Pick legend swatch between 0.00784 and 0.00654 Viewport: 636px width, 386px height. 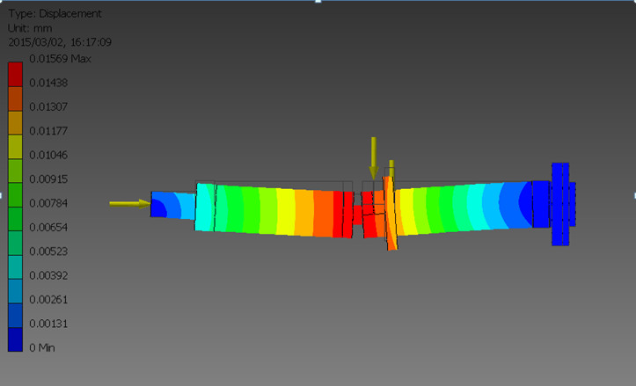pos(15,219)
